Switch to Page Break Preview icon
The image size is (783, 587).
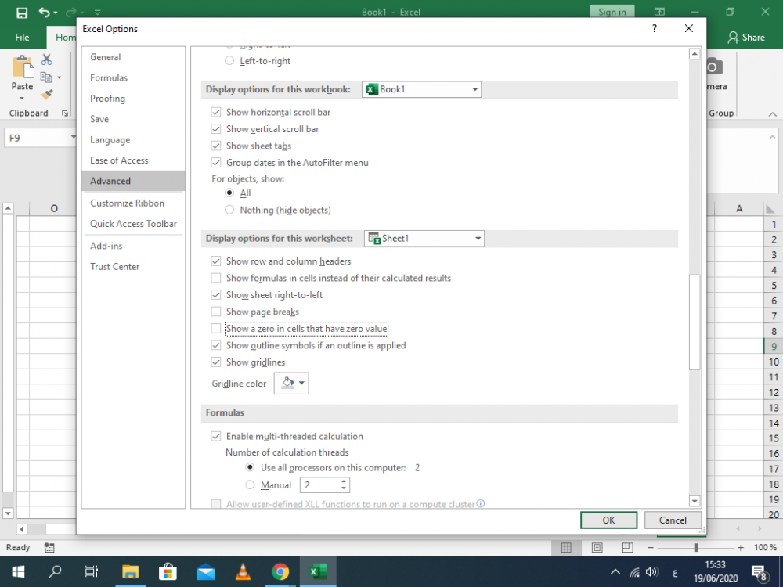628,548
